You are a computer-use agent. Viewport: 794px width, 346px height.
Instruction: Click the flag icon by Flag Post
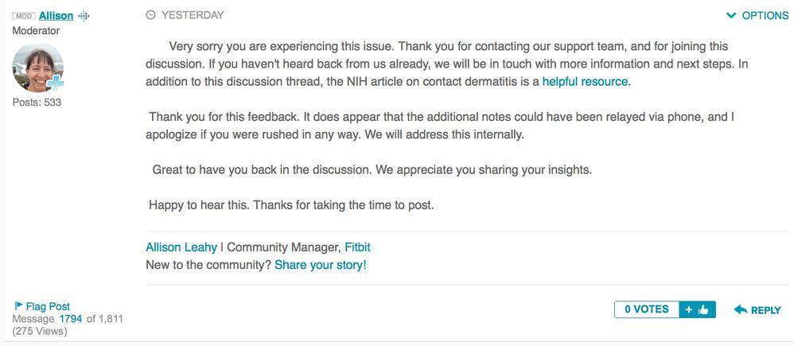18,305
